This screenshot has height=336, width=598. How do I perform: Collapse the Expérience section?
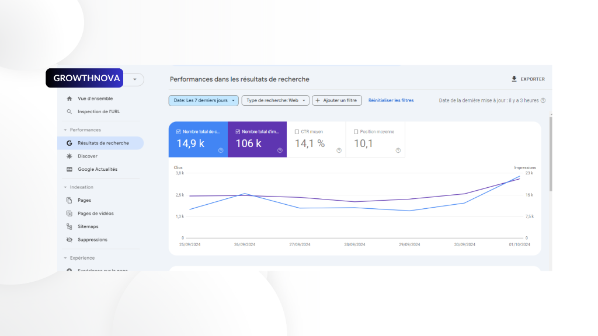pos(65,258)
